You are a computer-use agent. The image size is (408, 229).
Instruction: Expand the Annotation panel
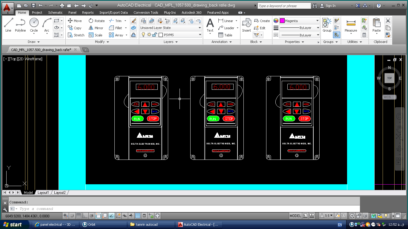pos(222,42)
